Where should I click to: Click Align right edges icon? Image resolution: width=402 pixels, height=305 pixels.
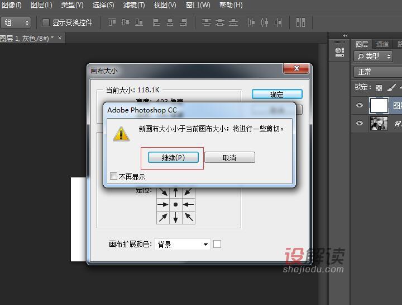[x=183, y=22]
